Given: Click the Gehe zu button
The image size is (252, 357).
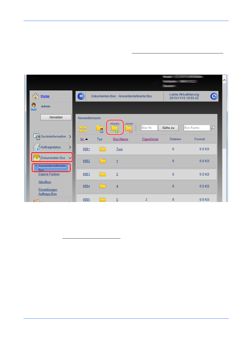Looking at the screenshot, I should tap(168, 128).
